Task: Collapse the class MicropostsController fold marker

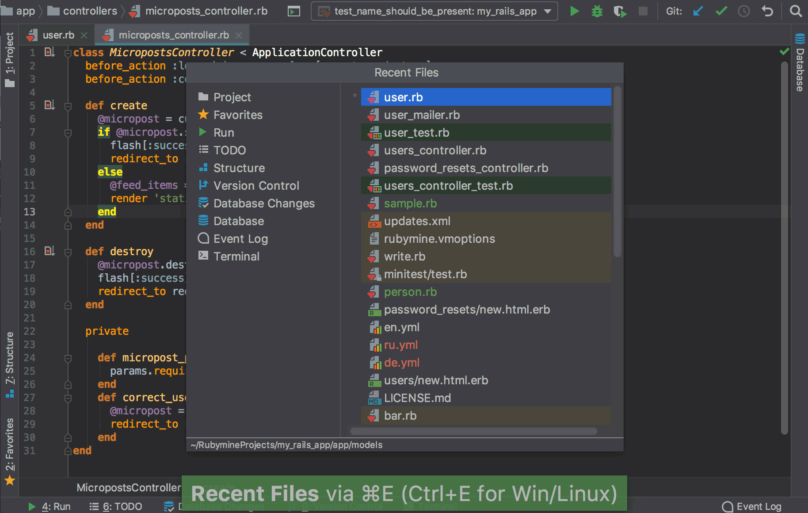Action: click(68, 53)
